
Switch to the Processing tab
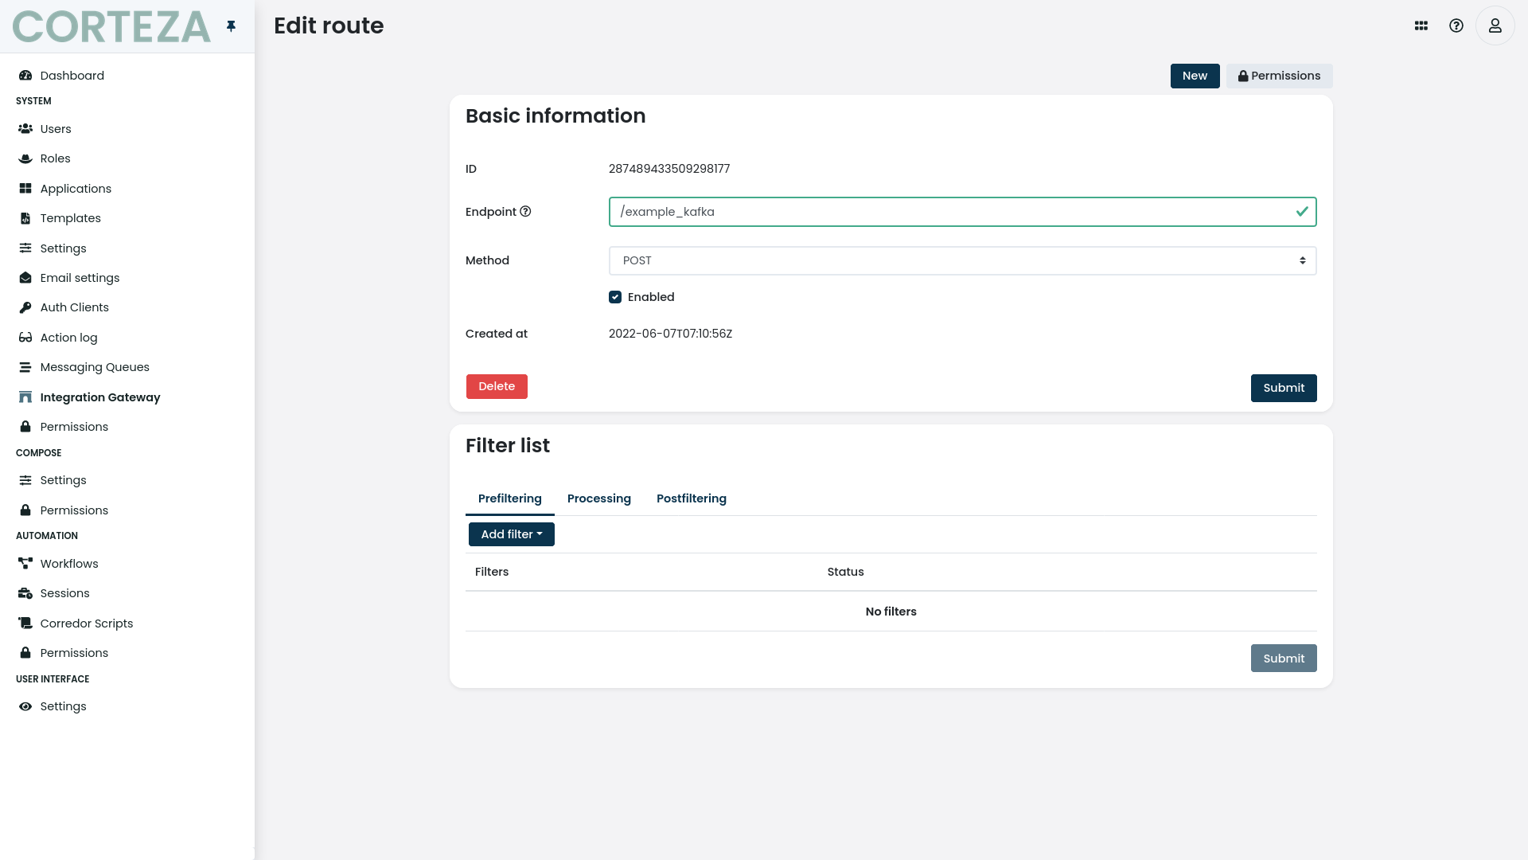598,498
